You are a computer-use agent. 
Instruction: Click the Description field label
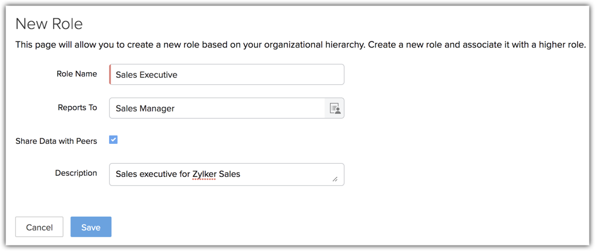point(76,173)
